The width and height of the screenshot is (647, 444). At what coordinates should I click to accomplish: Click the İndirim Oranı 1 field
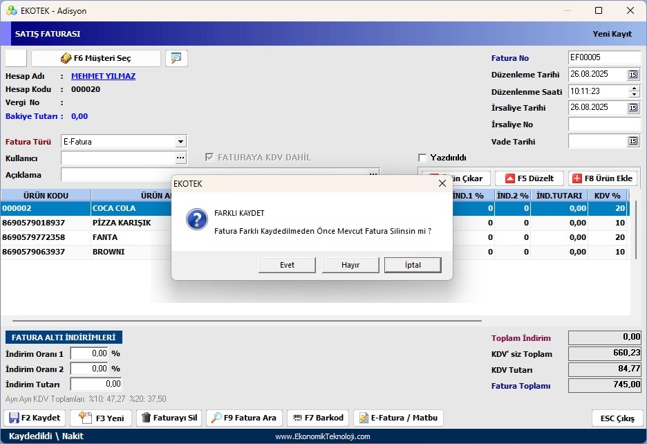(x=89, y=353)
